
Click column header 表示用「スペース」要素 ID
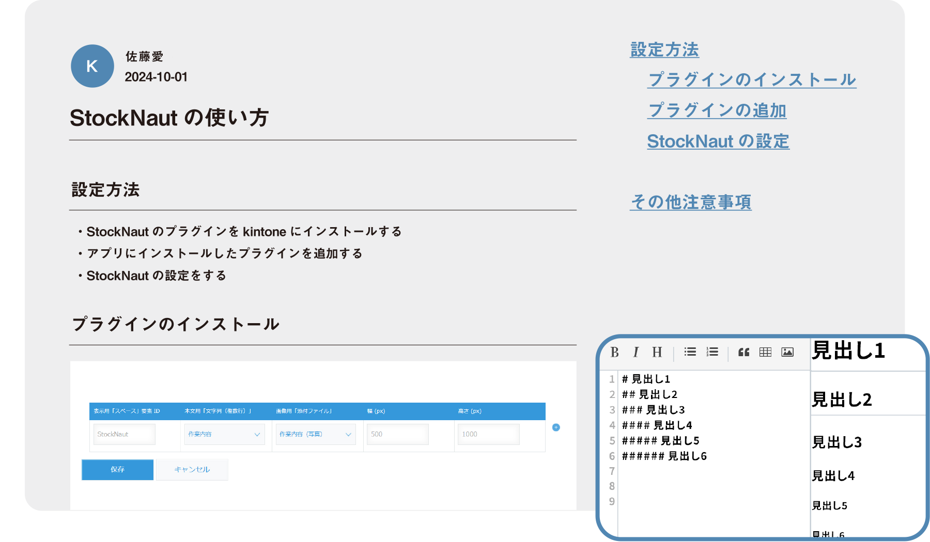127,411
